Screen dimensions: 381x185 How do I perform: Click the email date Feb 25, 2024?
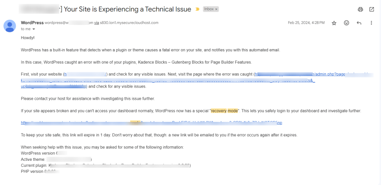306,23
